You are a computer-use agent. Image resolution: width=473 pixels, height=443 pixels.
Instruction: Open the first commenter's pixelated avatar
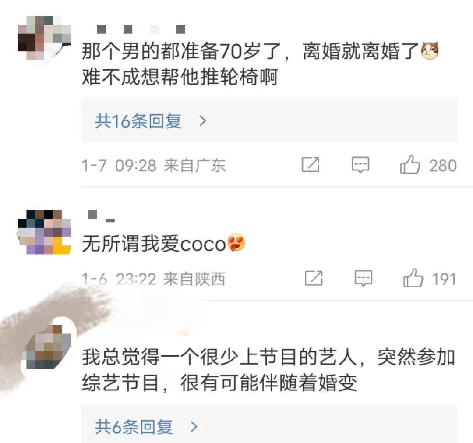[x=44, y=38]
